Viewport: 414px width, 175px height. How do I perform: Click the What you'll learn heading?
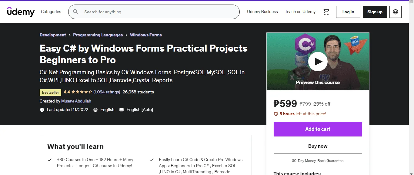(75, 146)
